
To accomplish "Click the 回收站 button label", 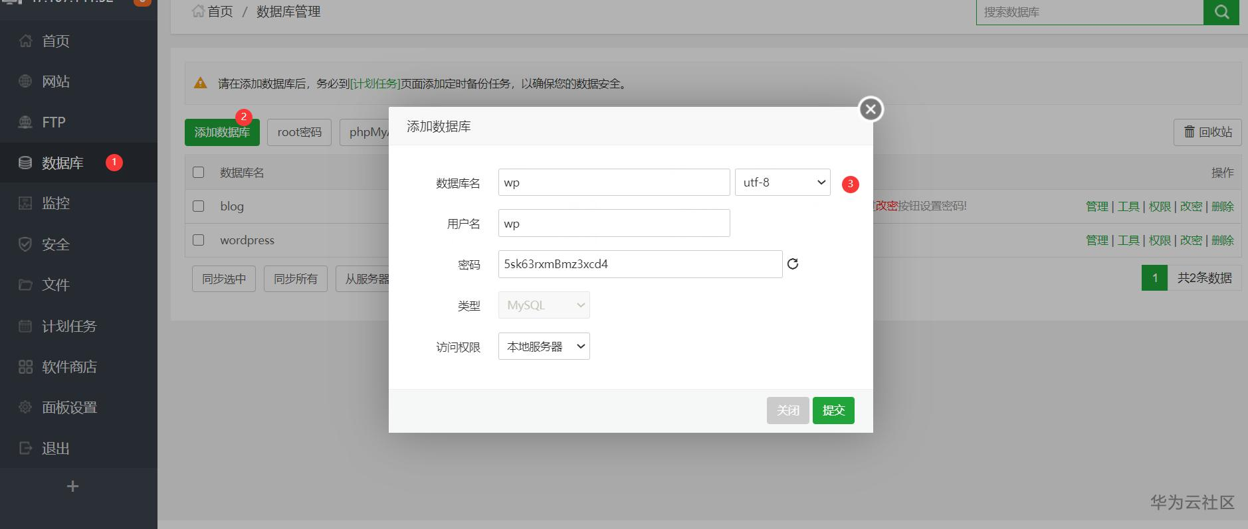I will (x=1216, y=132).
